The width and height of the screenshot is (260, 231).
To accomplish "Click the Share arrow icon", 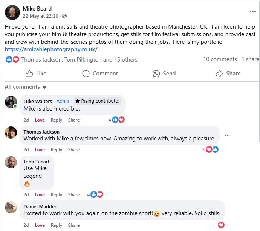I will [x=219, y=74].
